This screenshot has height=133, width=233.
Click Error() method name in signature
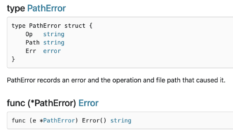pos(94,120)
